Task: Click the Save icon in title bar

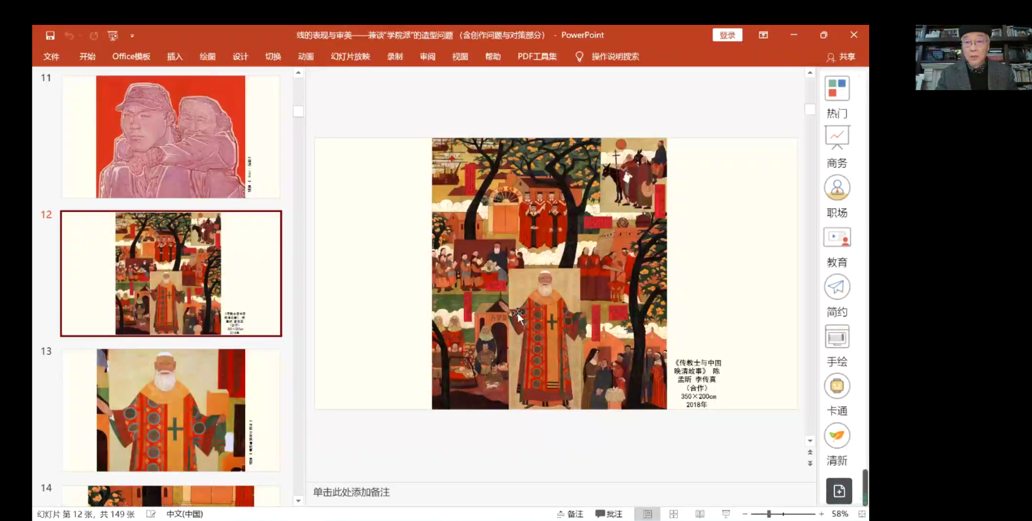Action: (50, 36)
